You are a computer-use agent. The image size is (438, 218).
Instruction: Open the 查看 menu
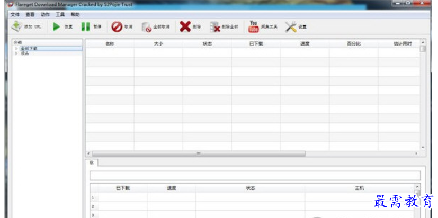pyautogui.click(x=30, y=14)
